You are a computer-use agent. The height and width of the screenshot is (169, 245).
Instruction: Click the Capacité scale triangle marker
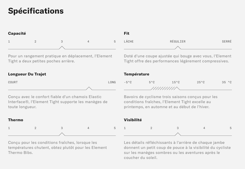point(62,48)
